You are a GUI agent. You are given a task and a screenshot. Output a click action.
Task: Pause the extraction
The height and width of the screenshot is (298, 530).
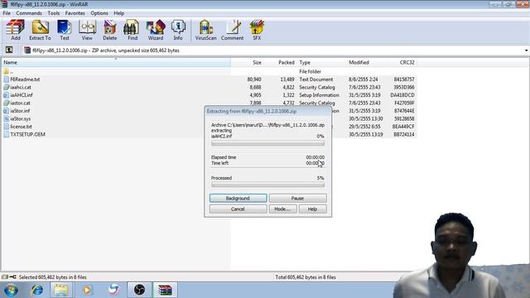(x=298, y=198)
